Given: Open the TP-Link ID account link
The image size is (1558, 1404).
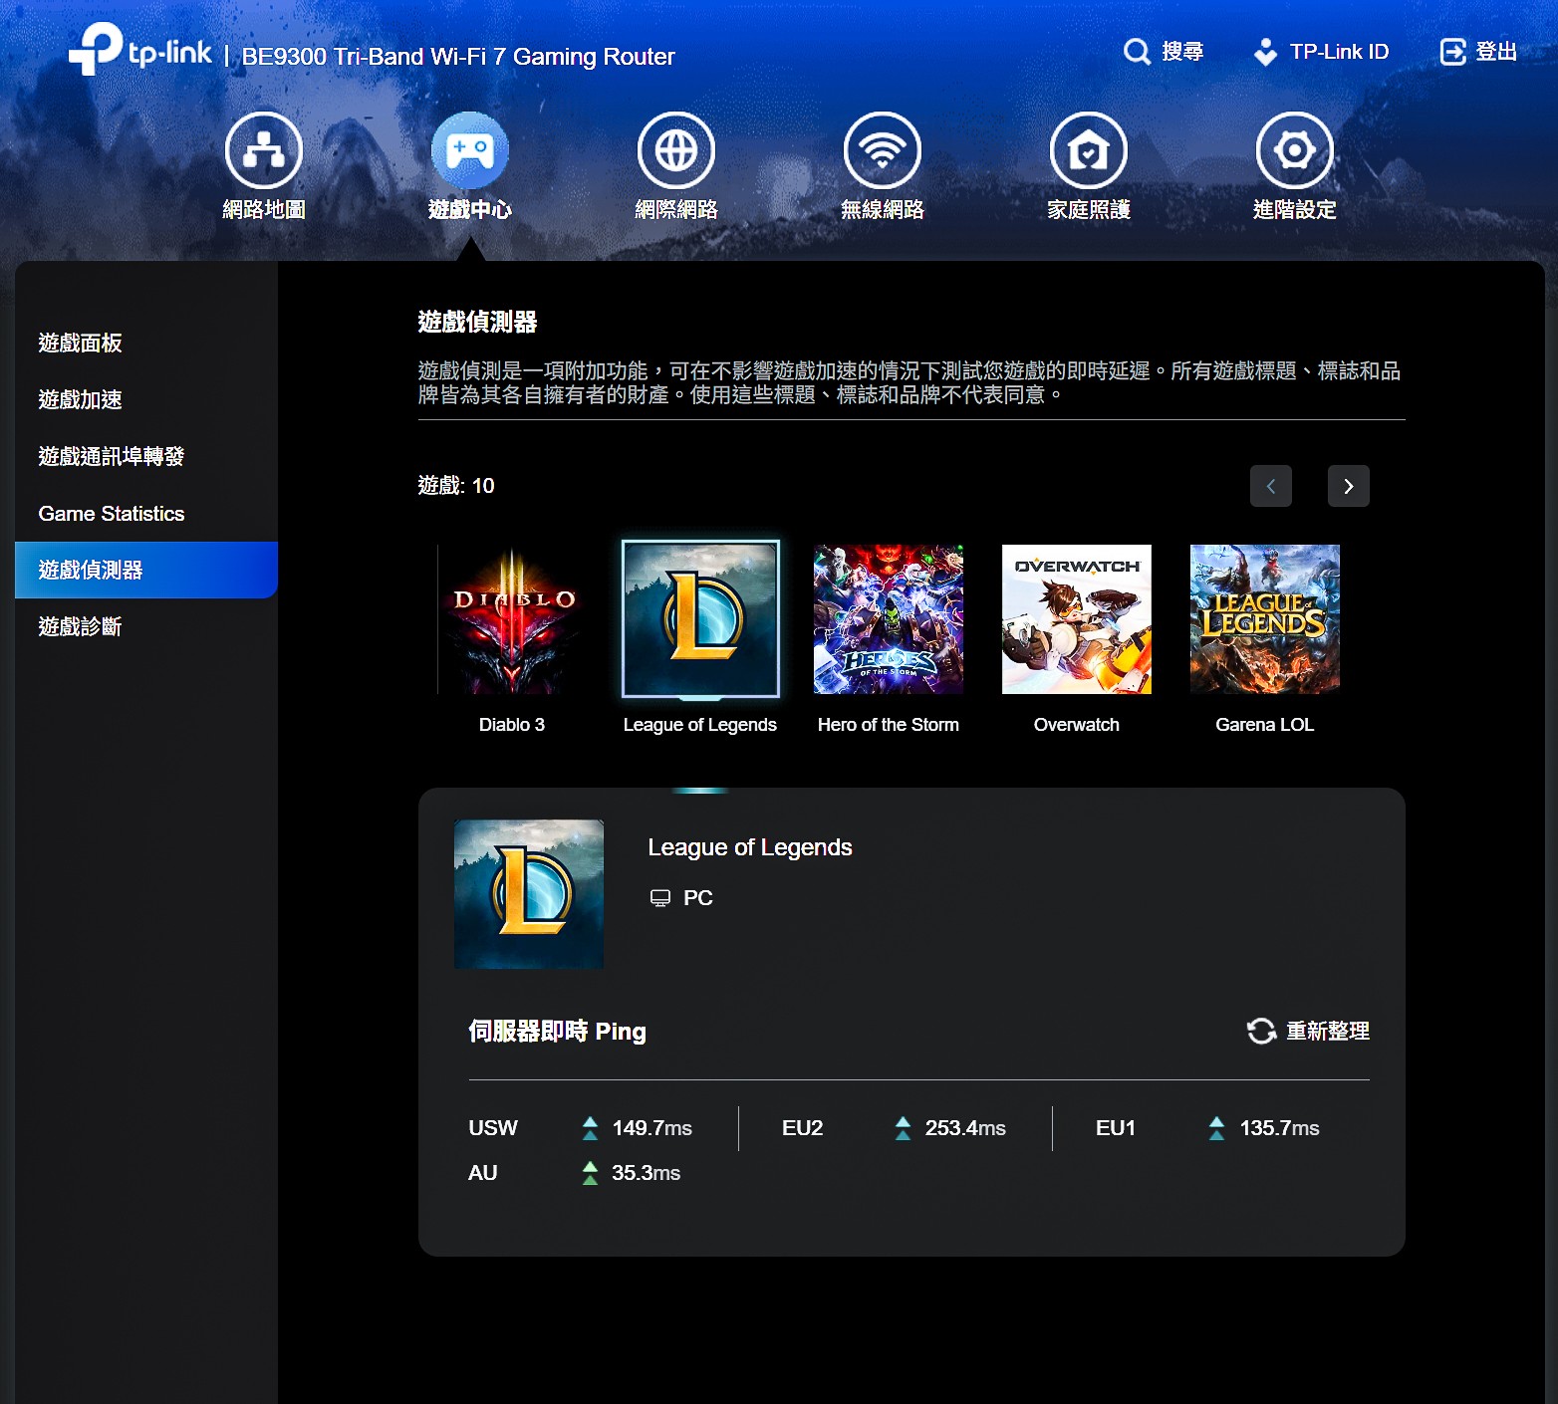Looking at the screenshot, I should [x=1321, y=52].
